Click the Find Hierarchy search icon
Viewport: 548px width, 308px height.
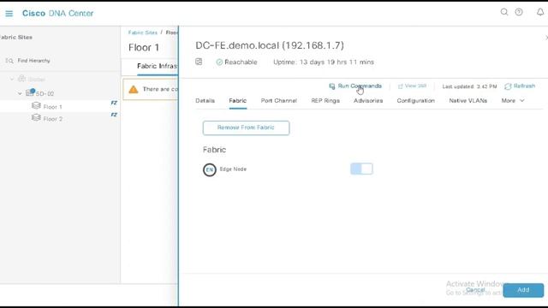click(x=9, y=61)
